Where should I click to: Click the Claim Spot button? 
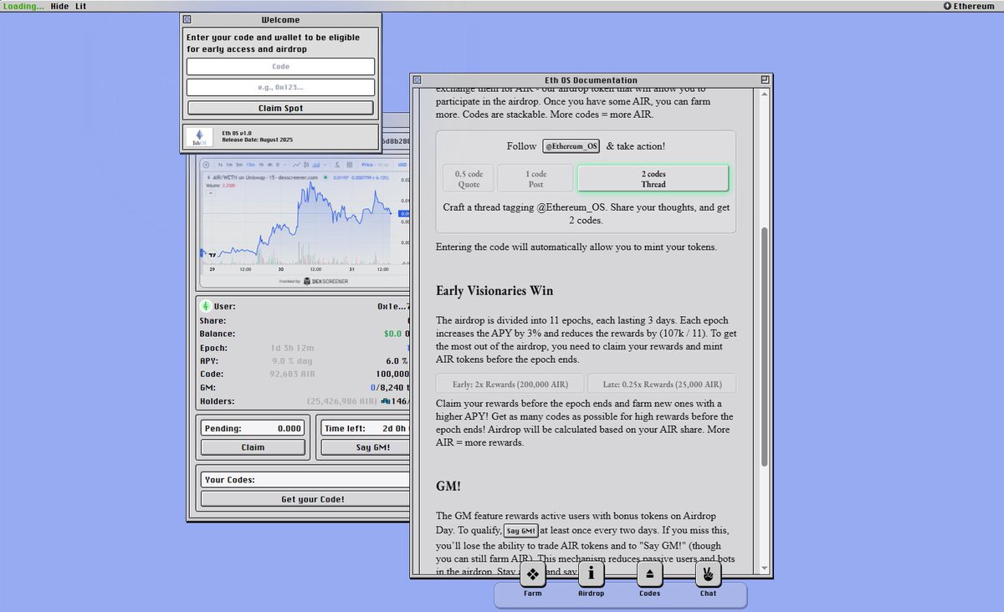coord(280,108)
